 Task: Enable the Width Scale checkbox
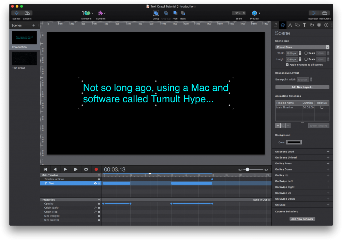[306, 53]
